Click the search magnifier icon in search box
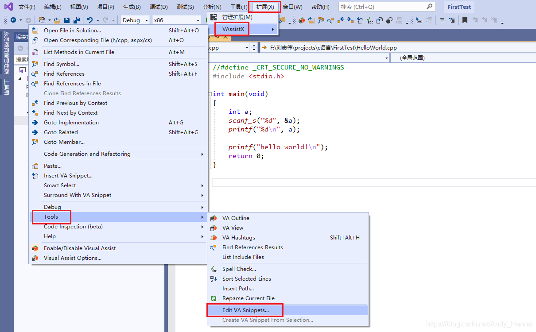The width and height of the screenshot is (536, 332). (x=430, y=7)
